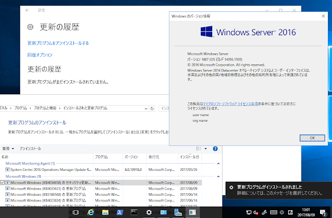Close the Windows version dialog

(x=323, y=16)
